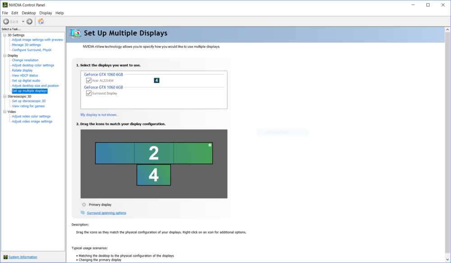Select Set up stereoscopic 3D
Viewport: 451px width, 263px height.
[x=28, y=101]
